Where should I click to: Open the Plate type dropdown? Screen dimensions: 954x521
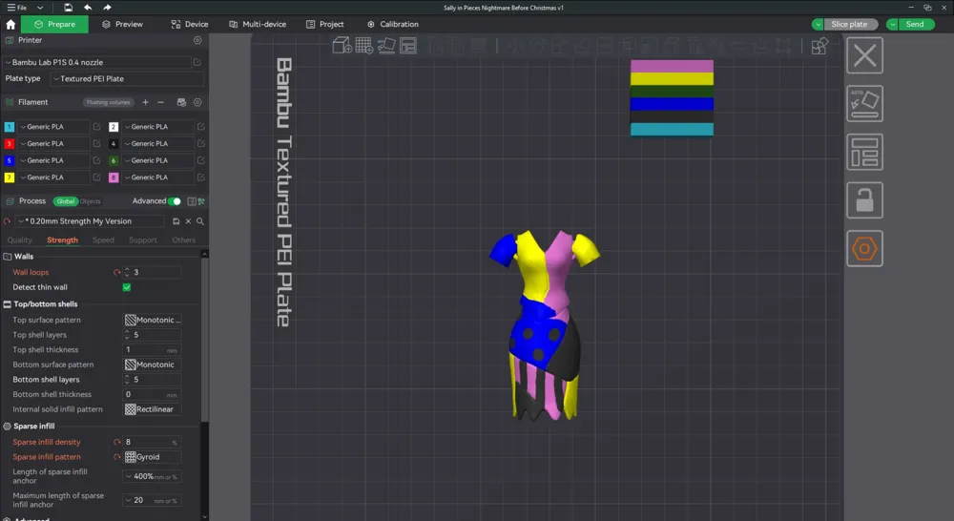point(127,78)
